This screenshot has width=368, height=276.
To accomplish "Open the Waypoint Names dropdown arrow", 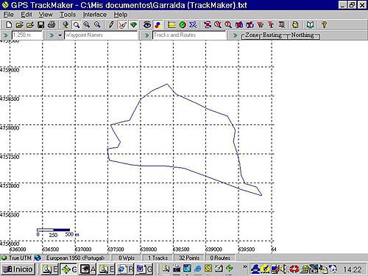I will point(60,35).
